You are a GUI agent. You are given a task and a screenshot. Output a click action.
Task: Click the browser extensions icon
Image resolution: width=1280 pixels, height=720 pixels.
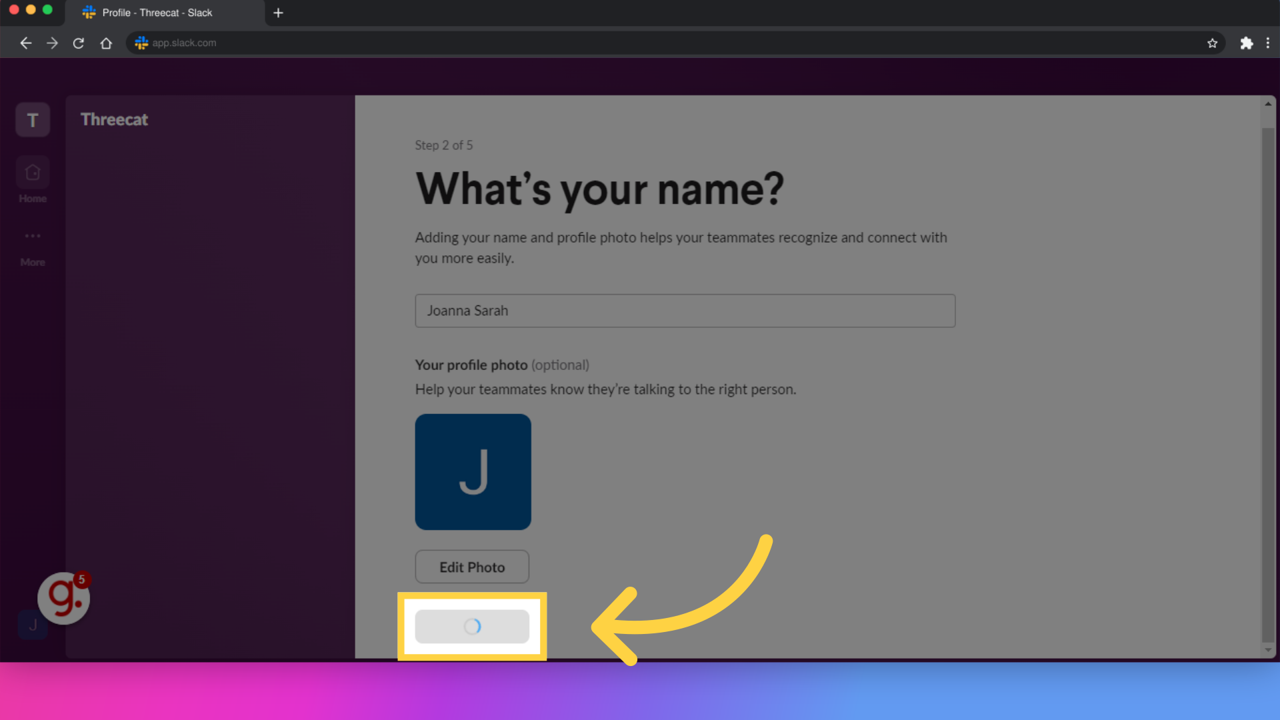click(1247, 42)
